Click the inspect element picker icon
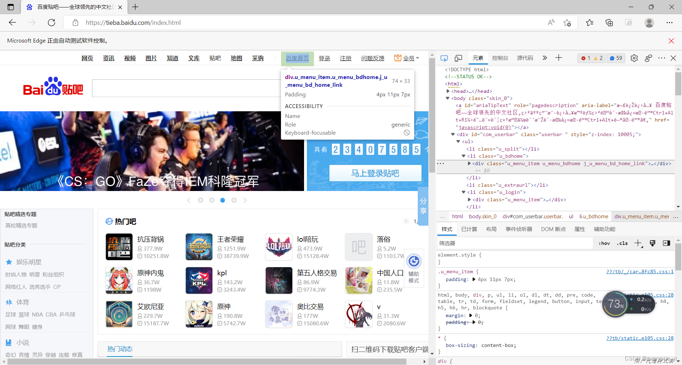The image size is (682, 365). [444, 58]
